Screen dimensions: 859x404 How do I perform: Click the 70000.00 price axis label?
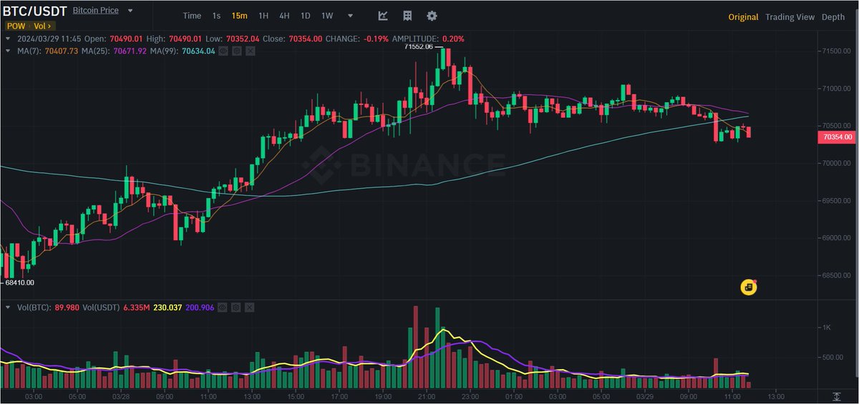click(835, 163)
